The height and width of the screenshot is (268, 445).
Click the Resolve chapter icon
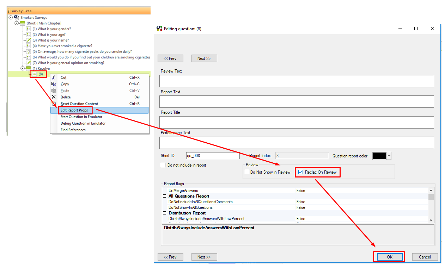coord(28,68)
